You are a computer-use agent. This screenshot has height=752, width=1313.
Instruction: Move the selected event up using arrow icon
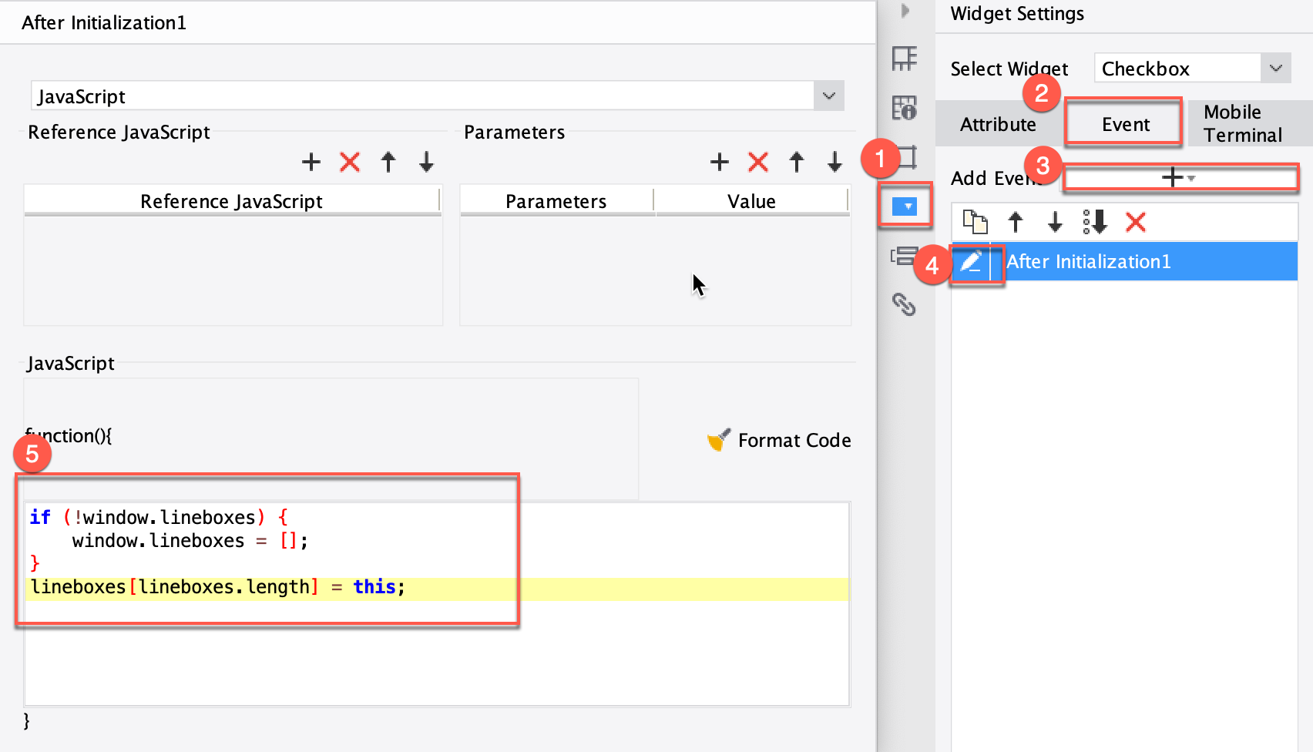click(1016, 223)
